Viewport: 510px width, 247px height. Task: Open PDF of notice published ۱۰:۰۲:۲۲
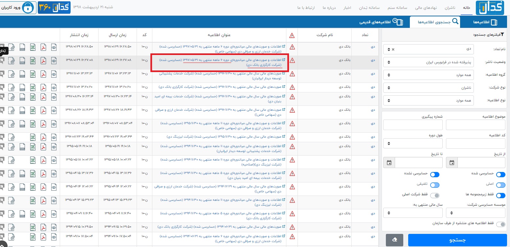43,160
